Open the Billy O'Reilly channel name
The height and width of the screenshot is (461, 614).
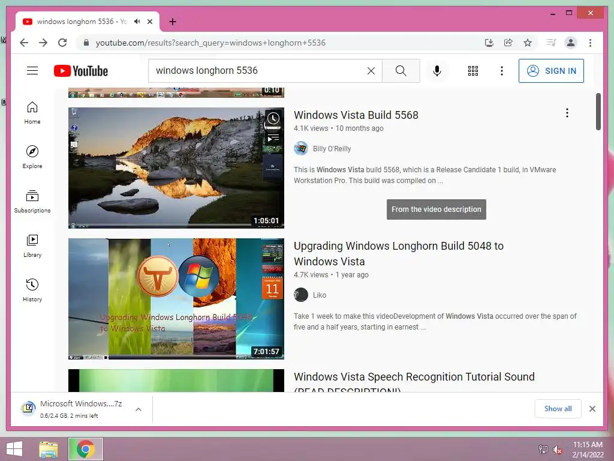[332, 149]
